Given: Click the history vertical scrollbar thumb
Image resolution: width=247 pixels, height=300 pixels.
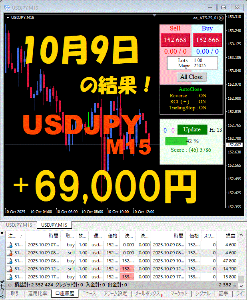Looking at the screenshot, I should 241,279.
